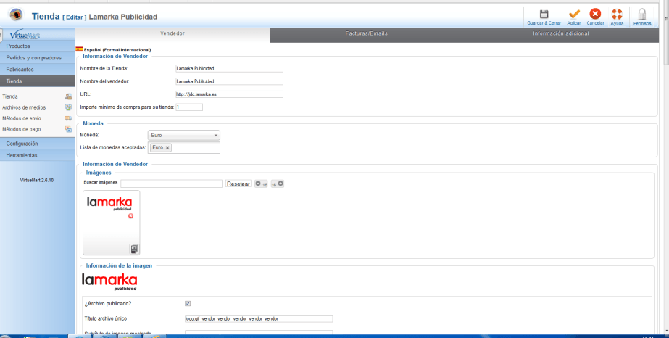Open the Permisos padlock icon

click(641, 14)
